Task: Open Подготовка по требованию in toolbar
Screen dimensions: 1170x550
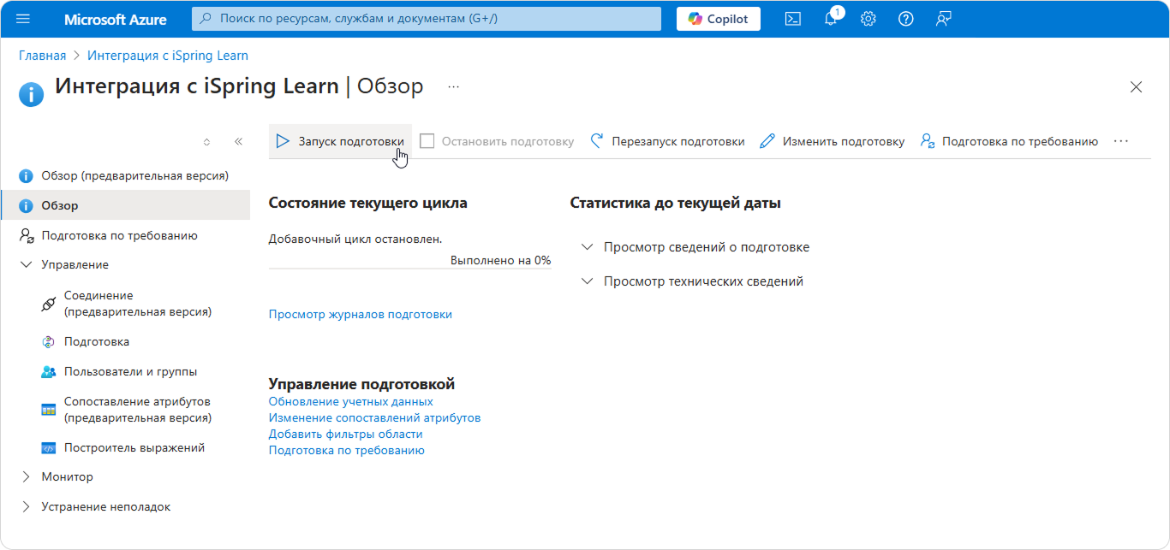Action: [x=1009, y=141]
